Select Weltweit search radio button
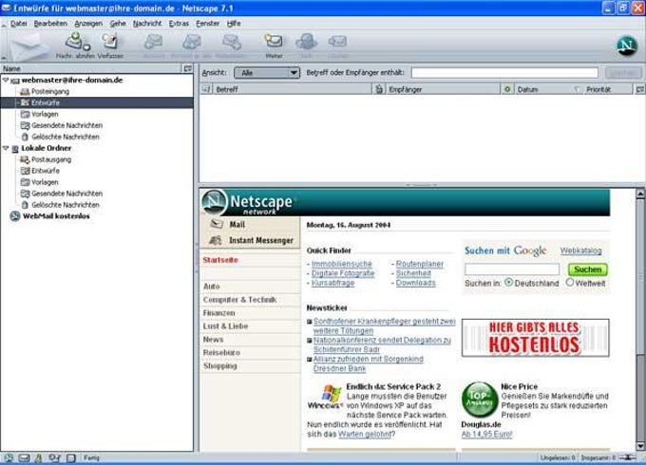 click(x=570, y=282)
